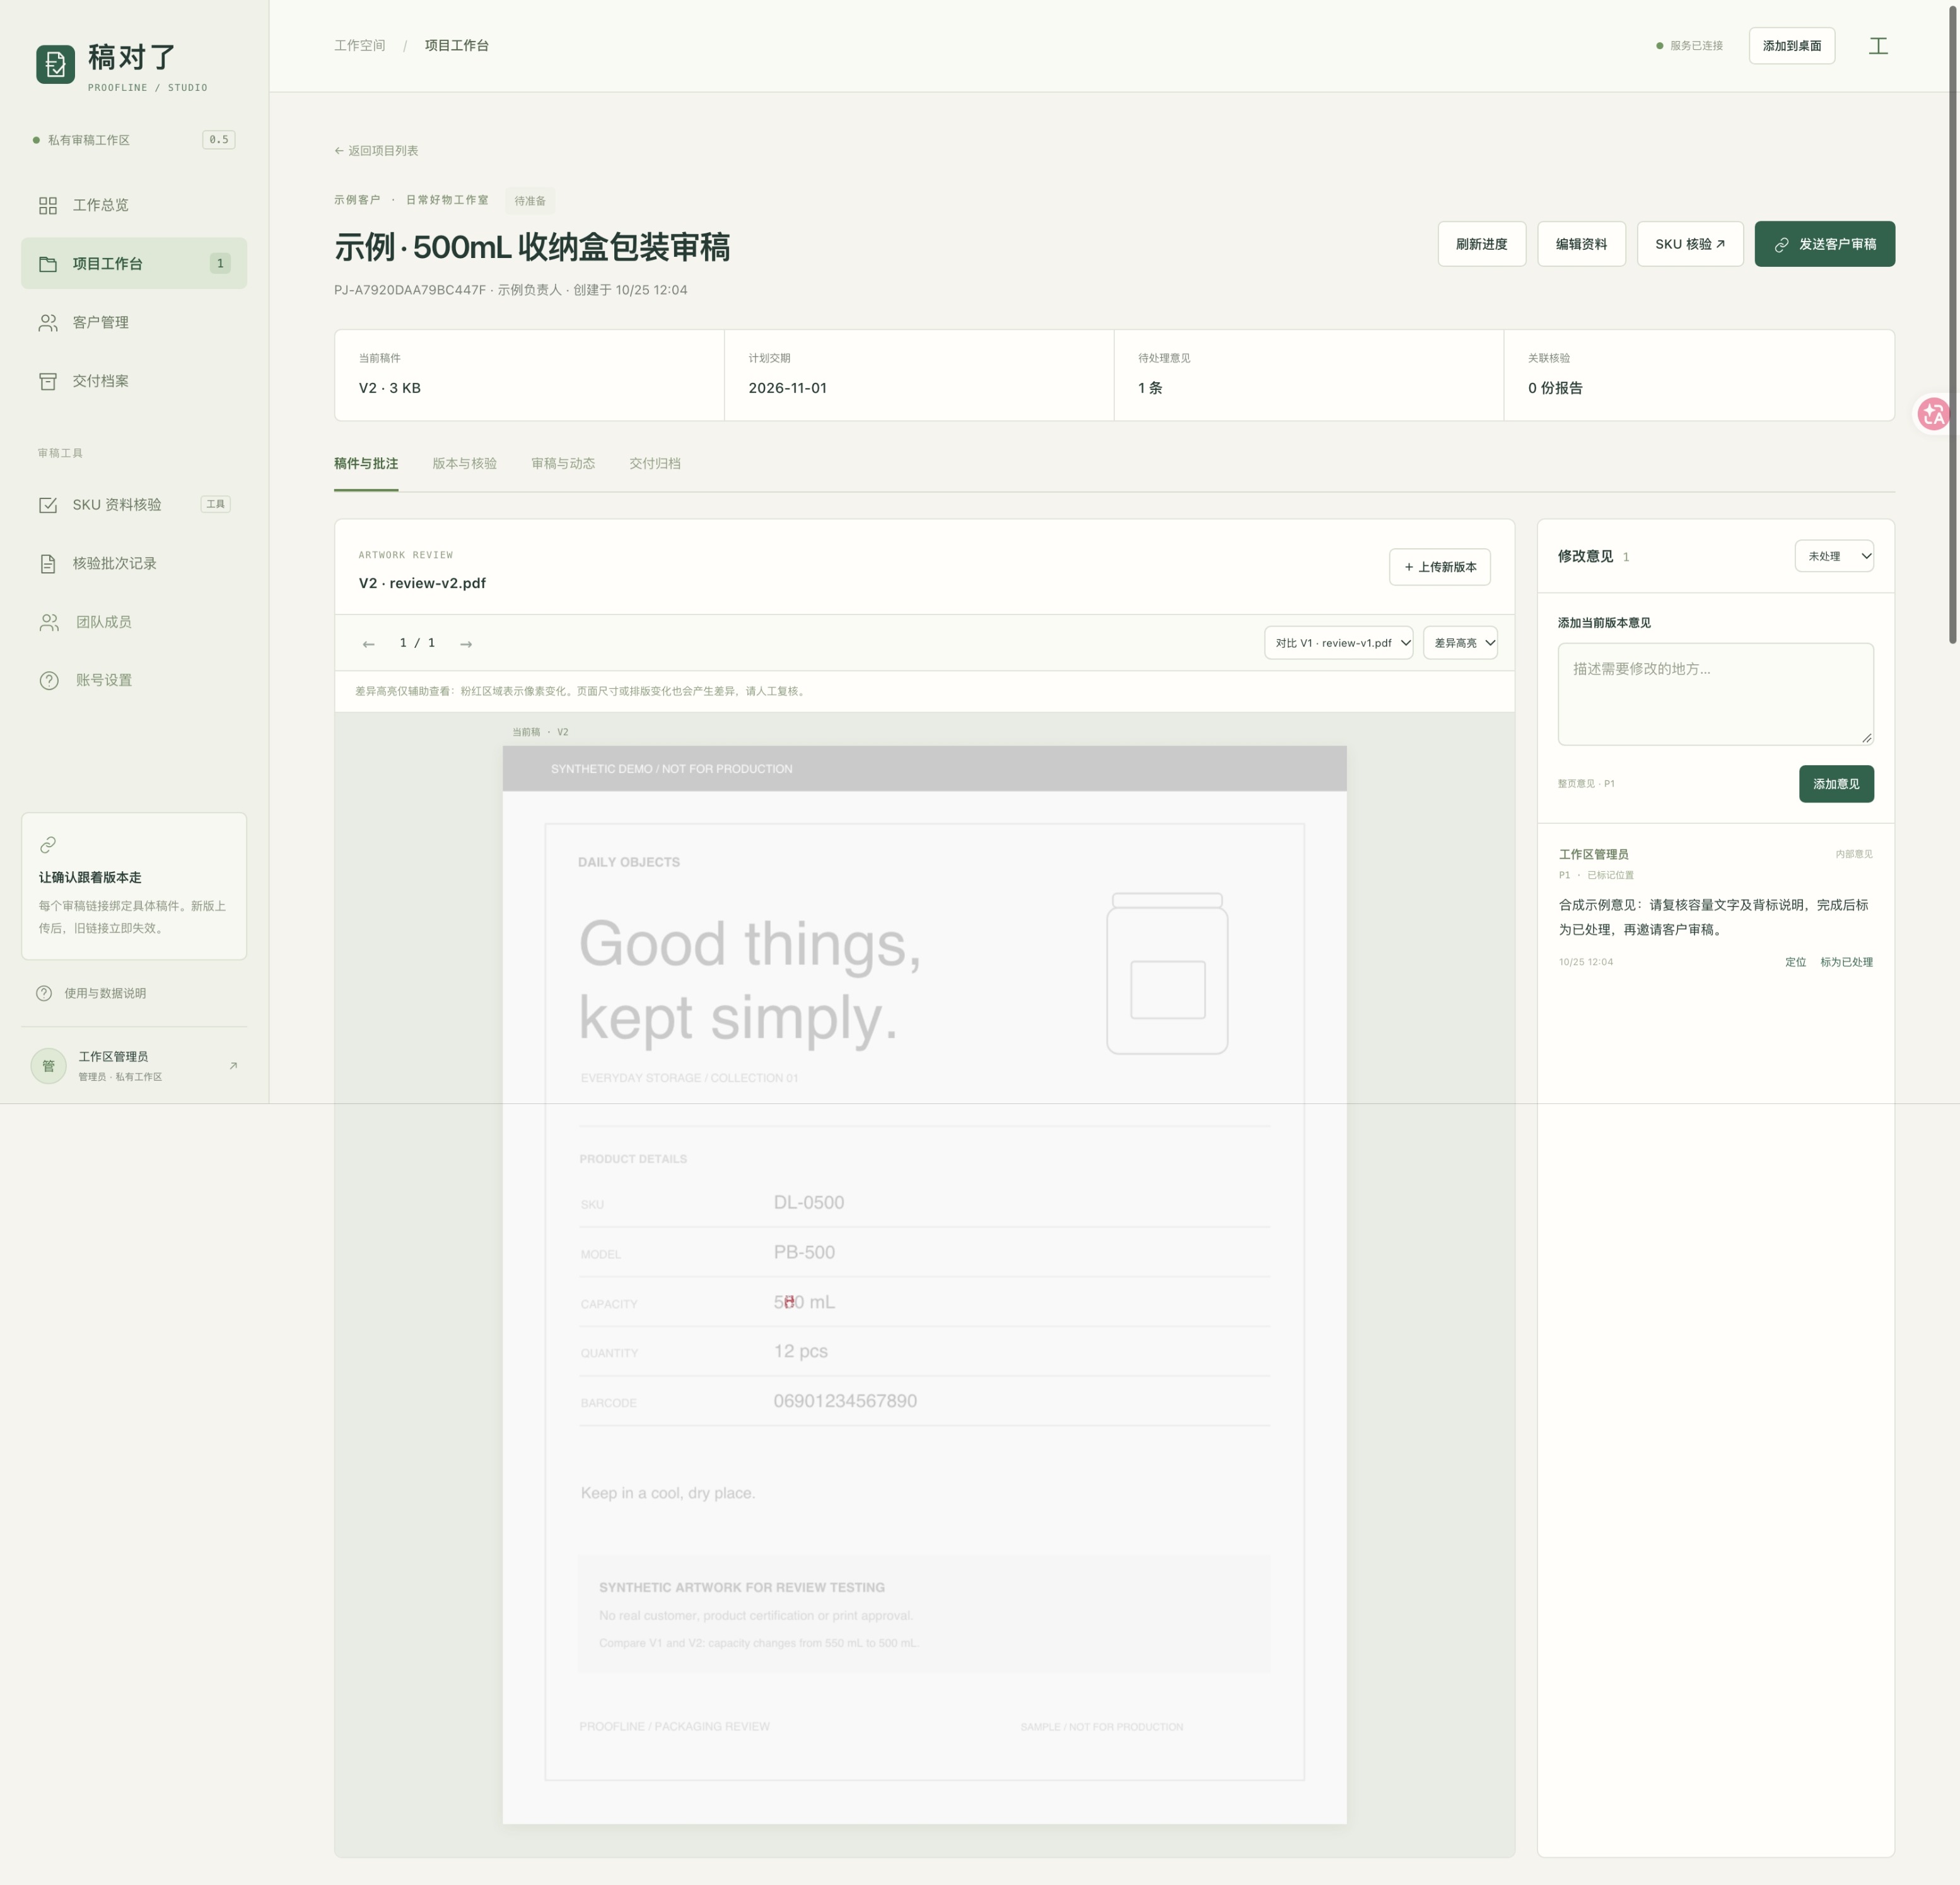The height and width of the screenshot is (1885, 1960).
Task: Click the link icon in 让确认跟着版本走 card
Action: (48, 845)
